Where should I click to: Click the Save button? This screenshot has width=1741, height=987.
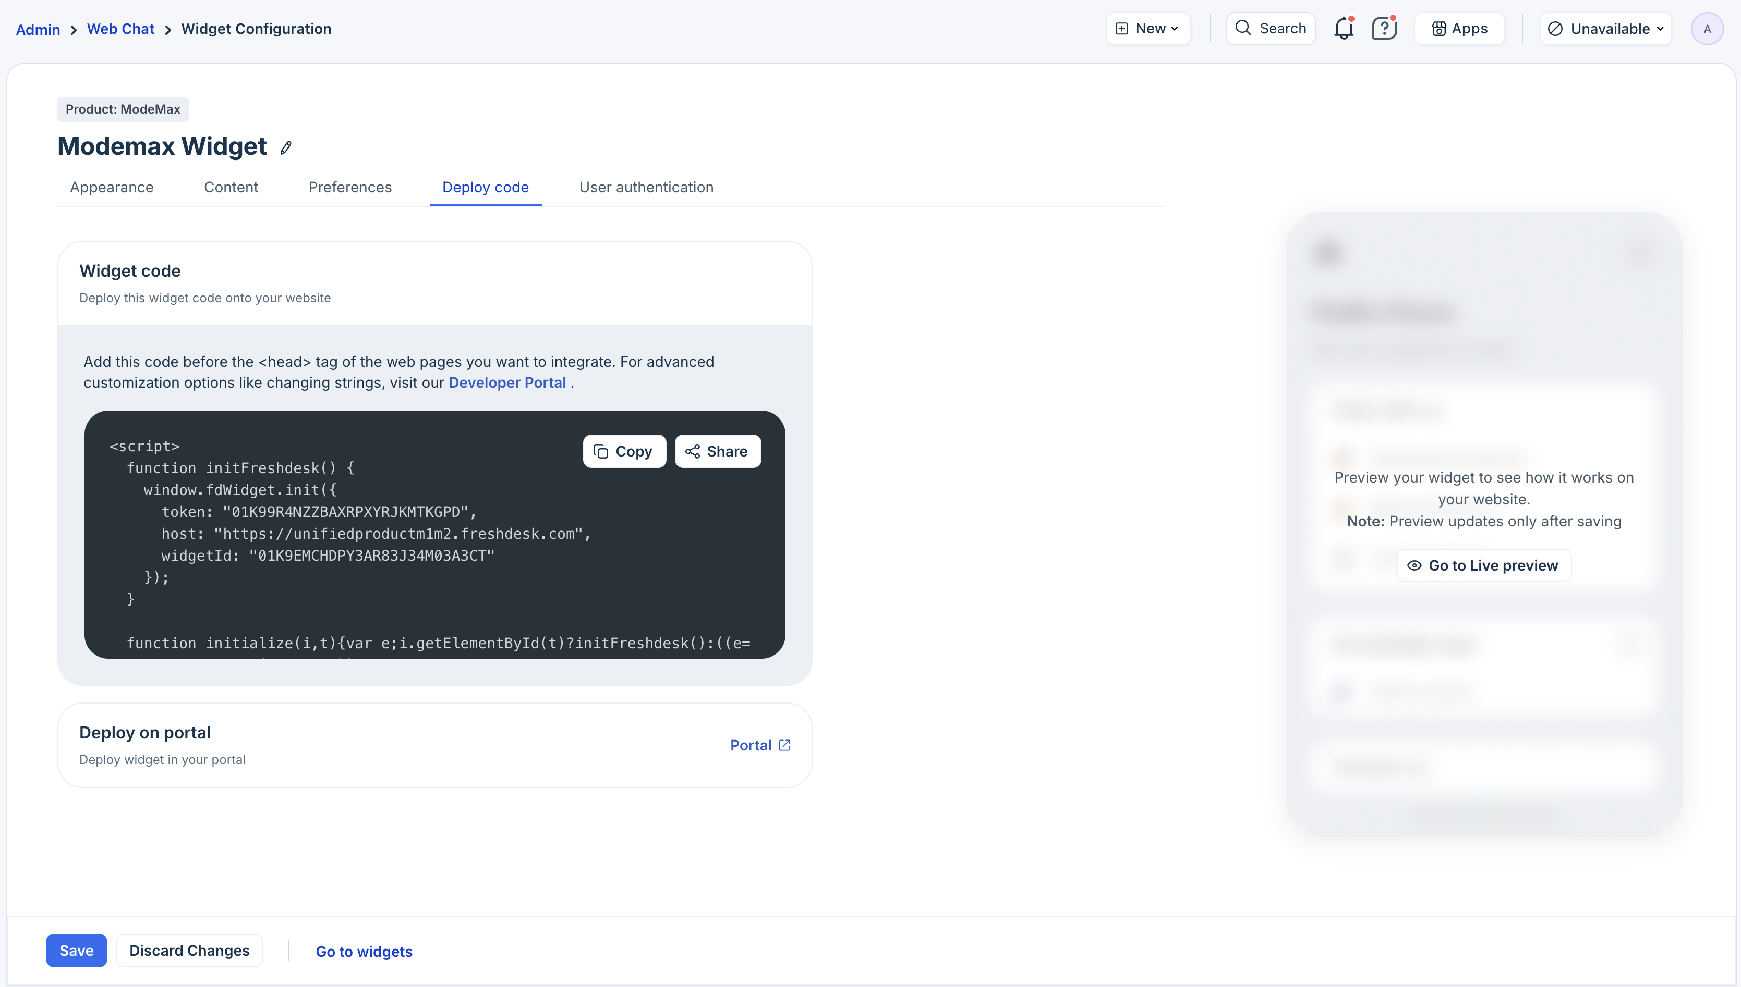click(76, 951)
